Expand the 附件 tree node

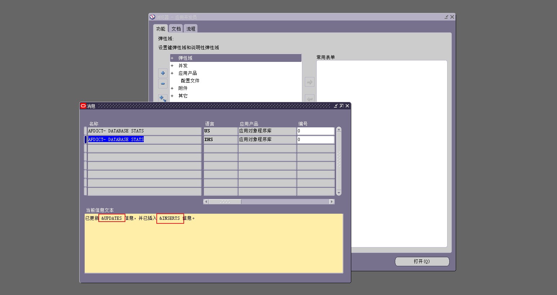(x=172, y=88)
